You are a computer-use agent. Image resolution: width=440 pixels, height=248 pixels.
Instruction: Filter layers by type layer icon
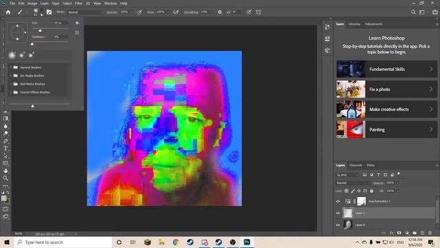(x=378, y=174)
